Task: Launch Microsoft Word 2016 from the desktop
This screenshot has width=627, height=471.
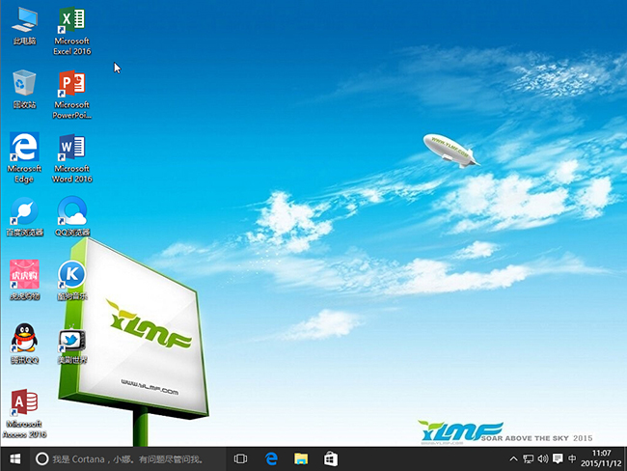Action: click(x=71, y=149)
